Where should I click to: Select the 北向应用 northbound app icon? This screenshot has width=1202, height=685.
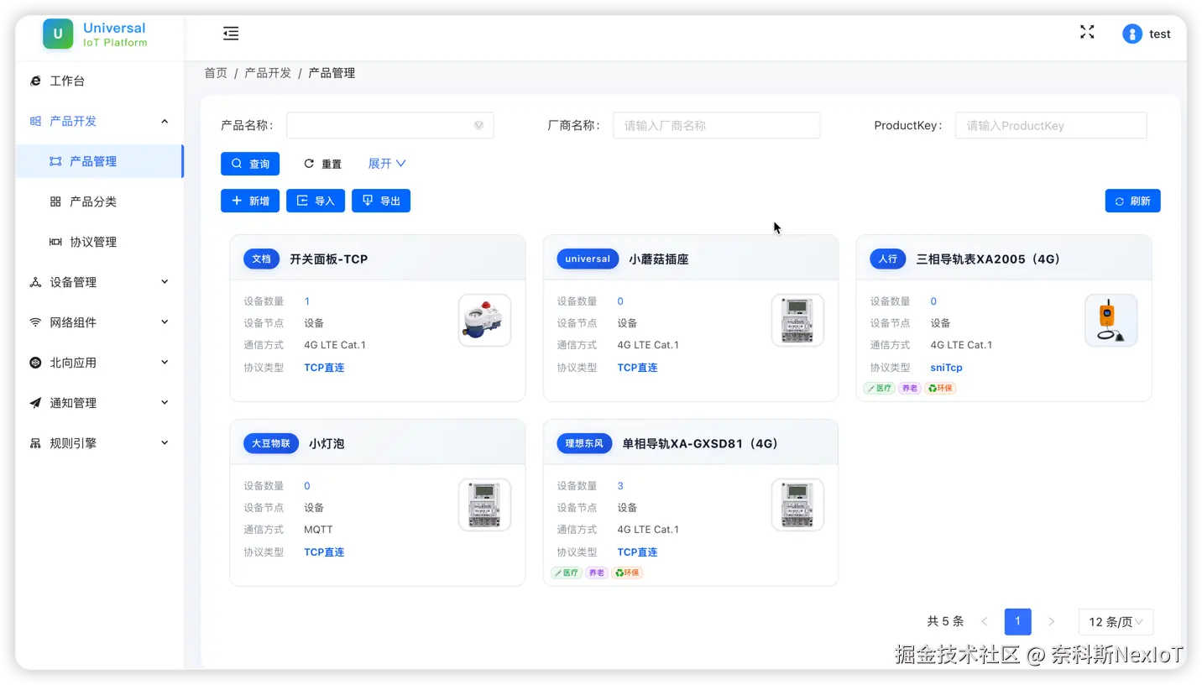(x=35, y=362)
